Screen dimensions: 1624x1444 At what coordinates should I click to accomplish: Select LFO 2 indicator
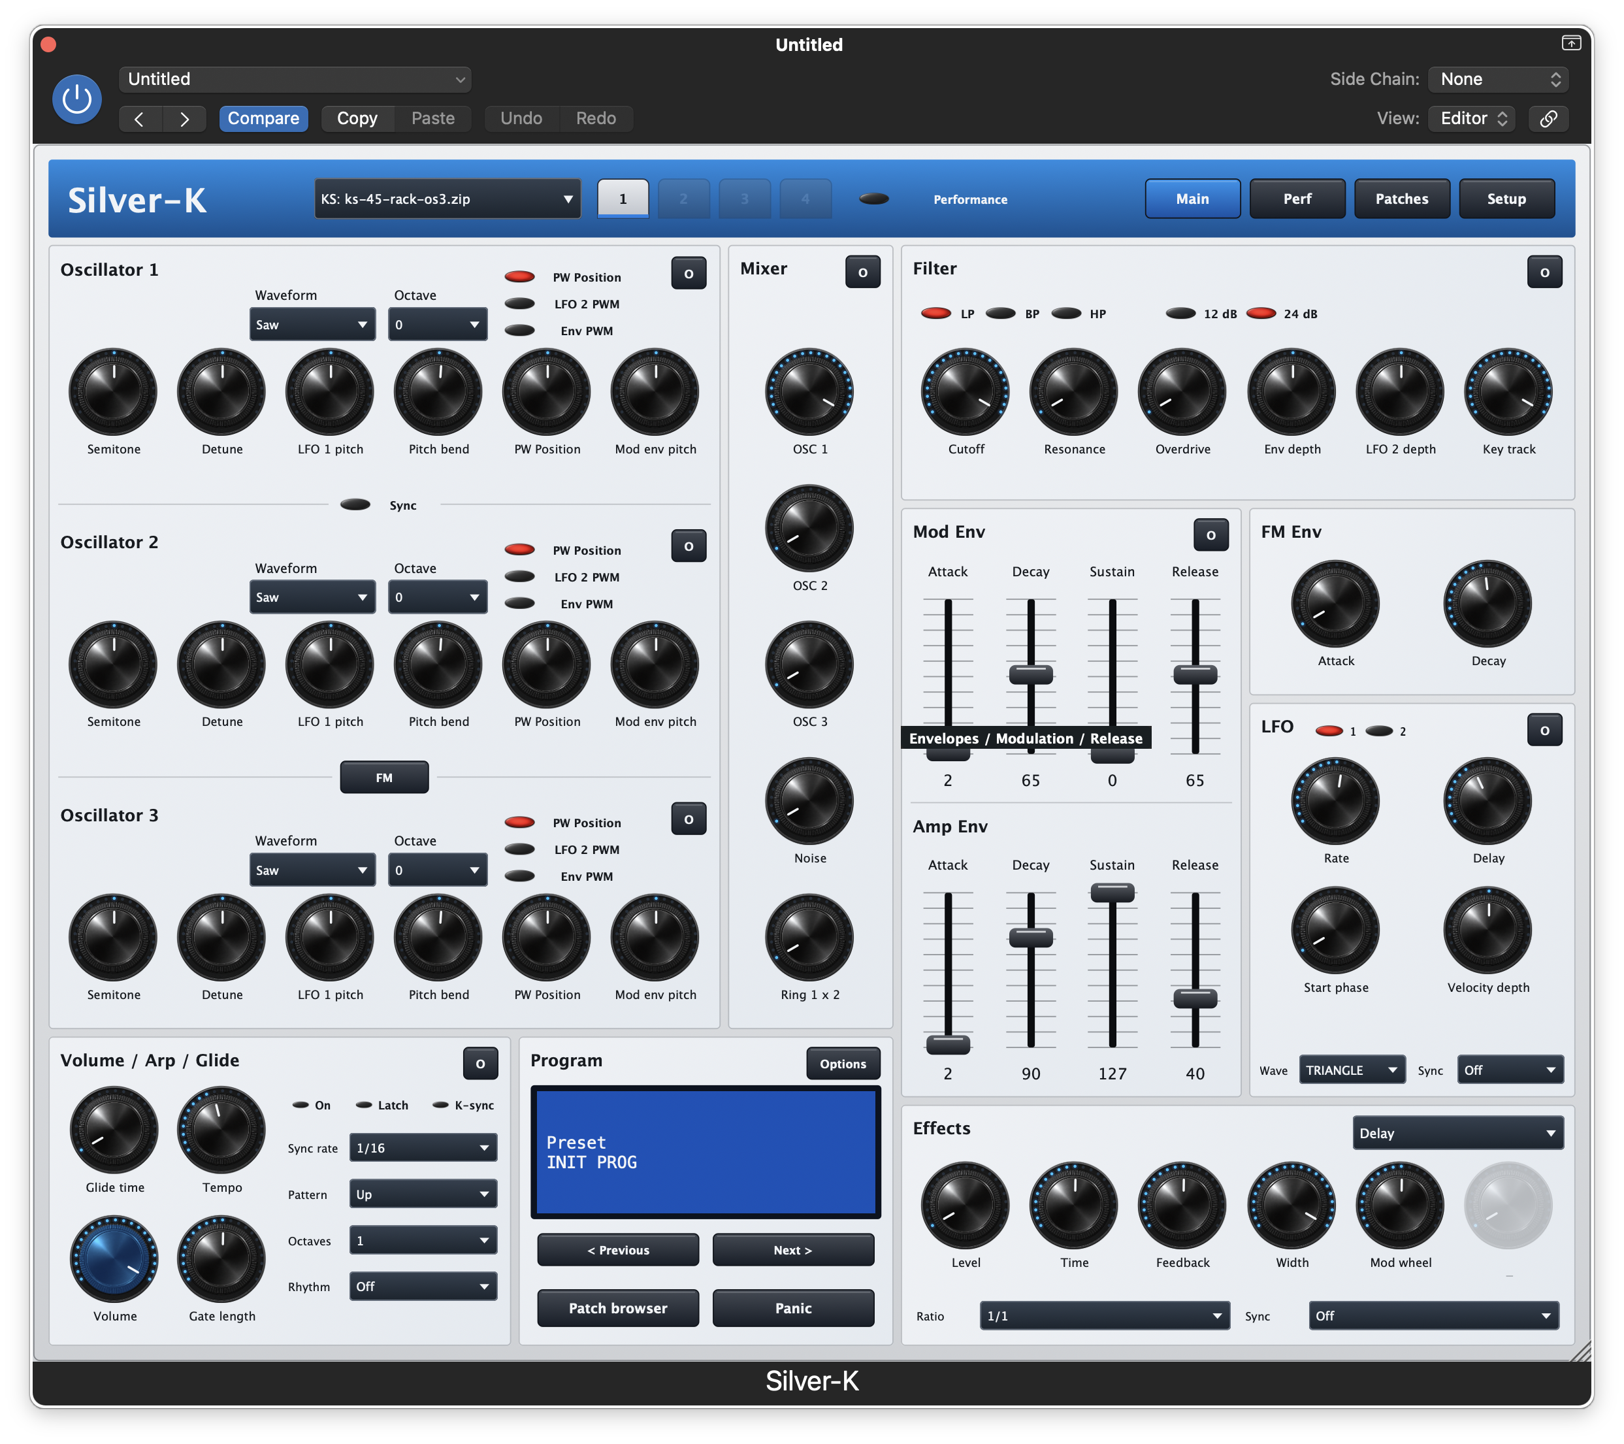point(1379,730)
